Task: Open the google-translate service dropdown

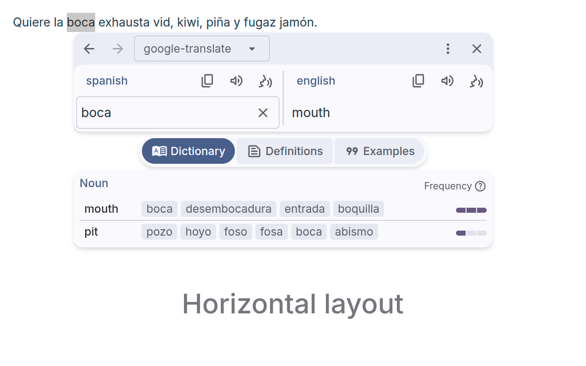Action: pos(202,48)
